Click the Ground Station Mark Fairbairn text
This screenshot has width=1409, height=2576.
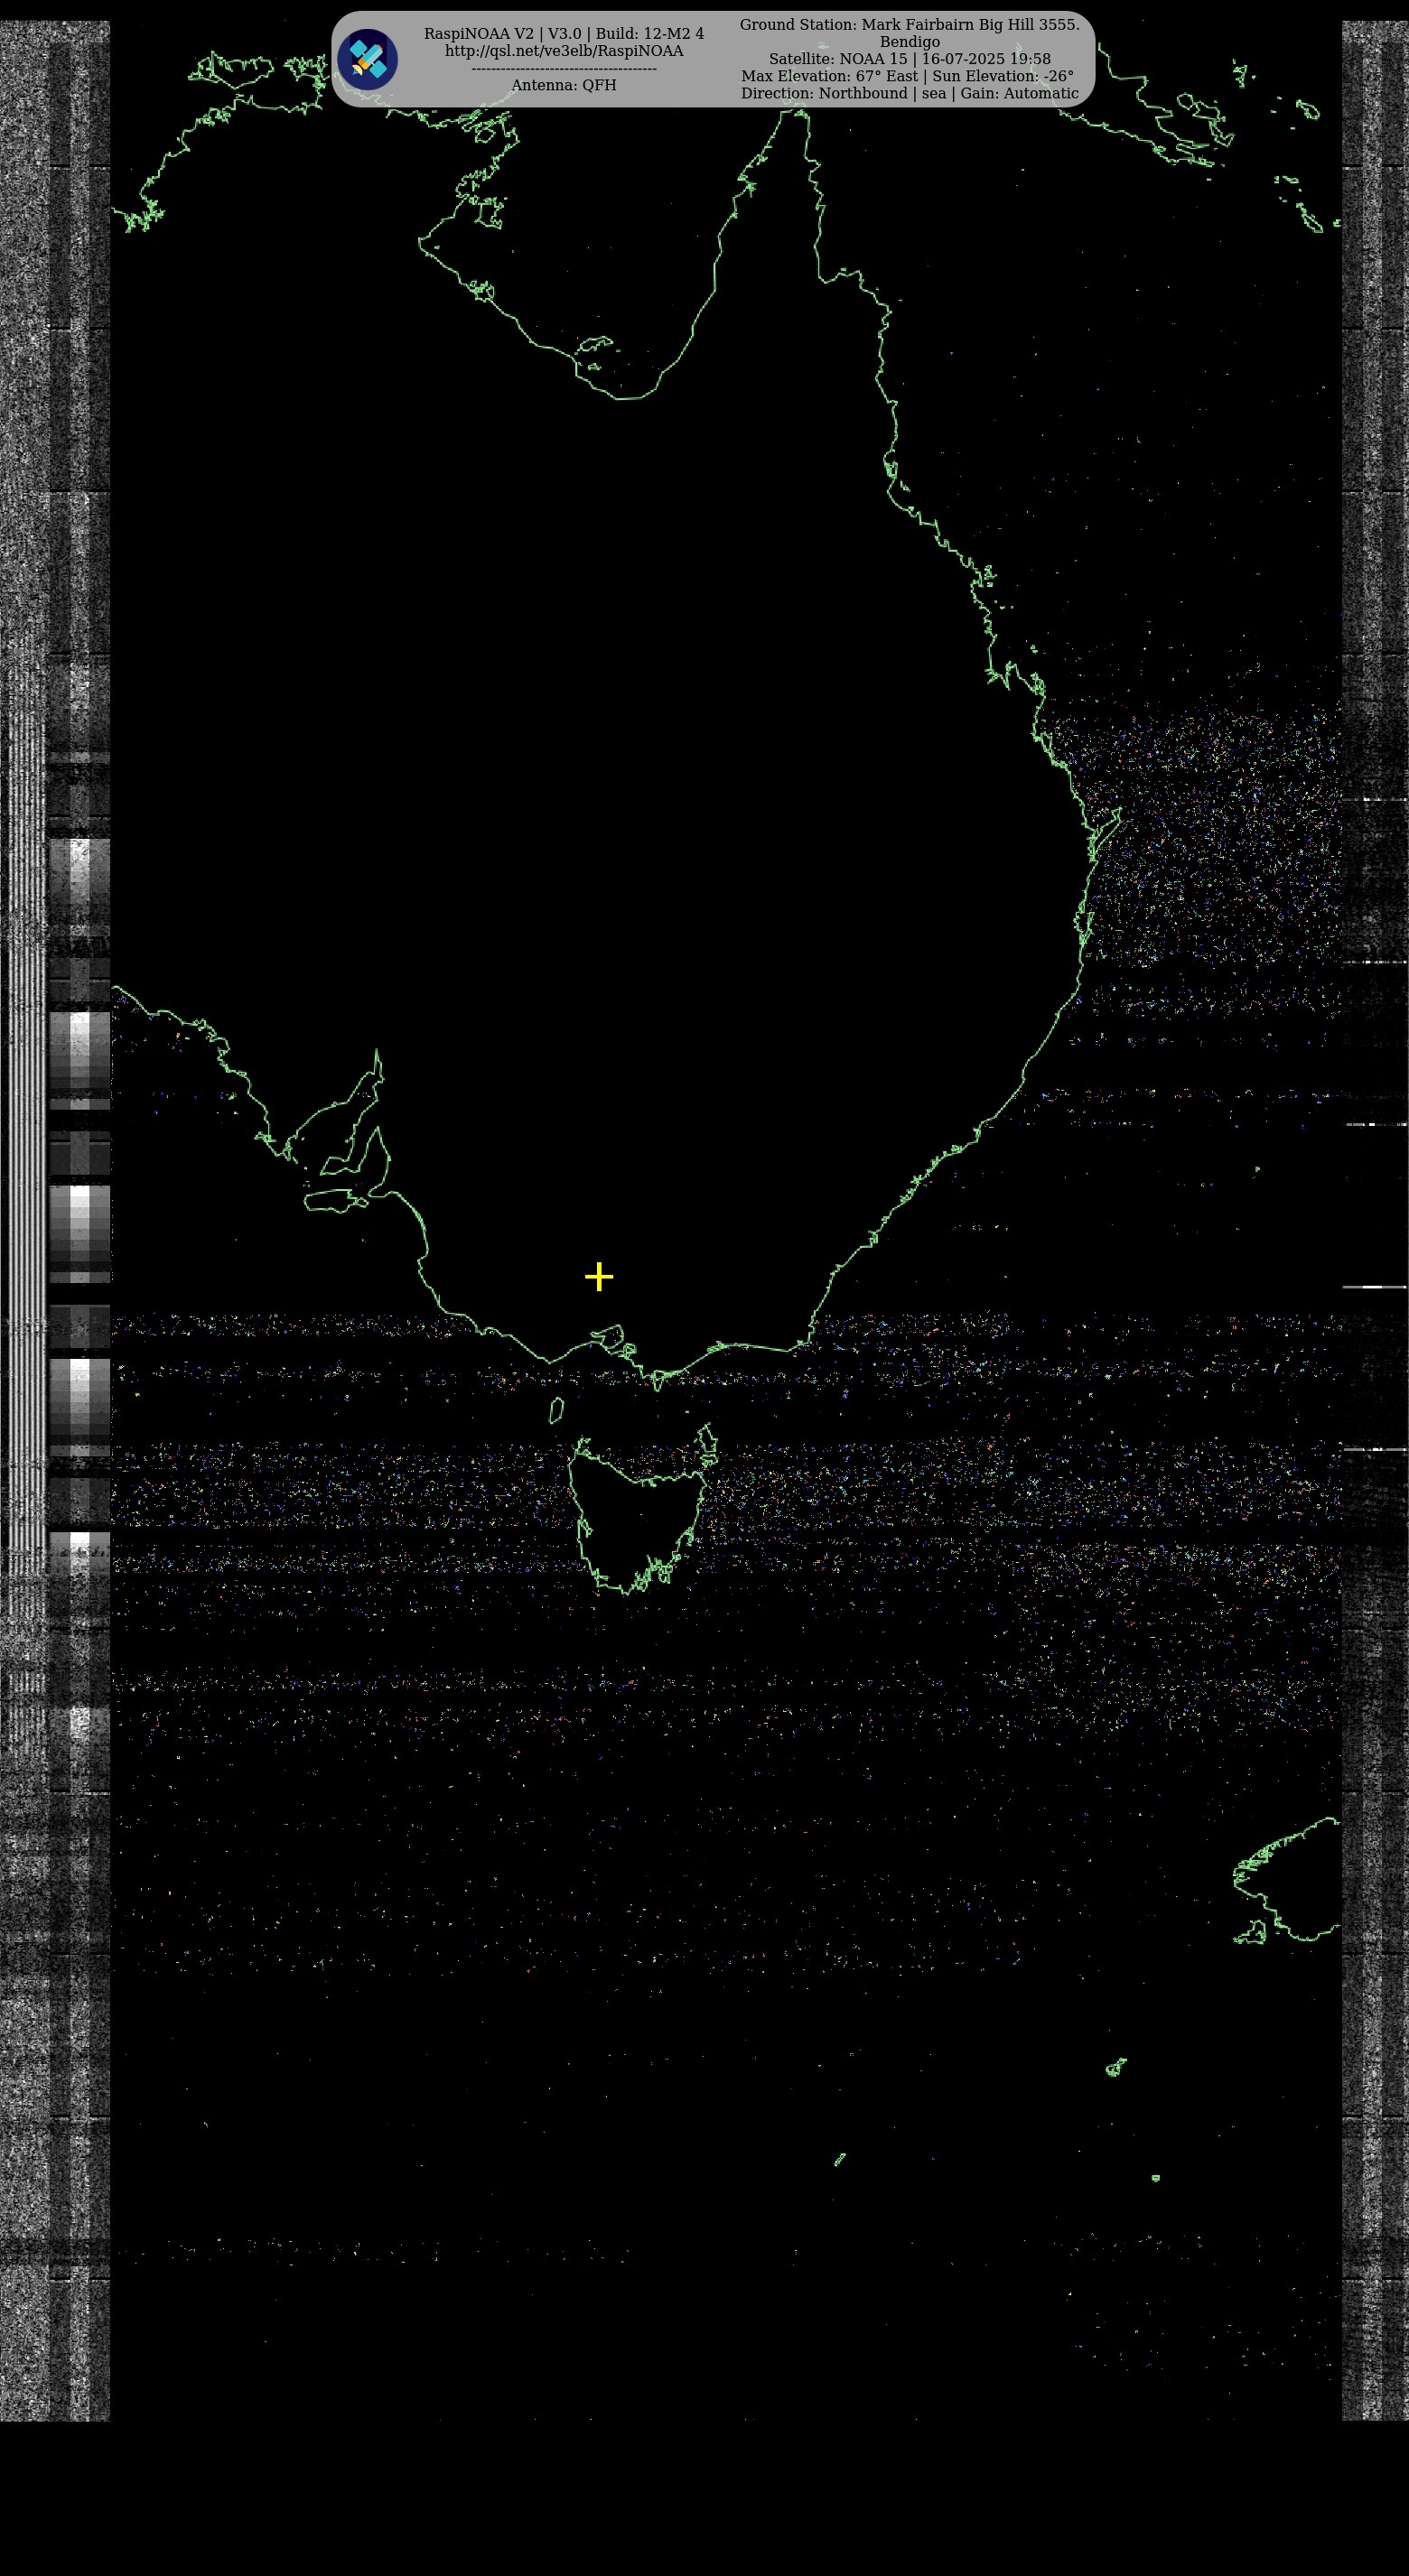tap(909, 25)
